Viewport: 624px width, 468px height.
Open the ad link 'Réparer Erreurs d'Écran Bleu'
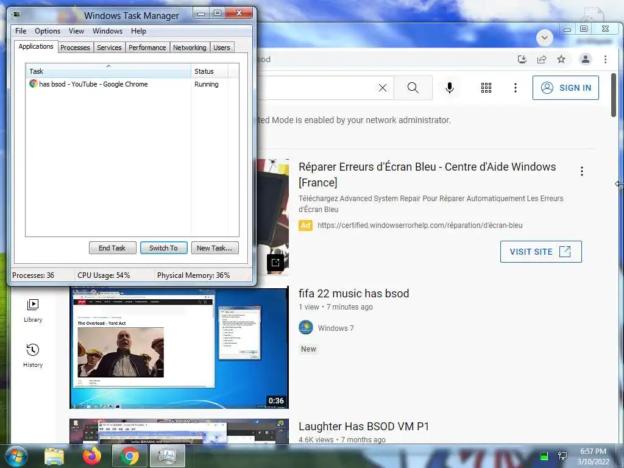pos(427,175)
